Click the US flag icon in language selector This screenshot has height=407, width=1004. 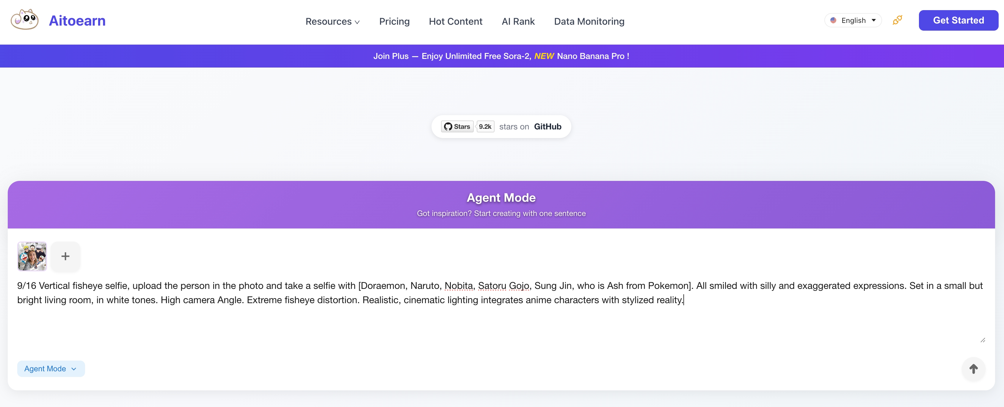(834, 20)
